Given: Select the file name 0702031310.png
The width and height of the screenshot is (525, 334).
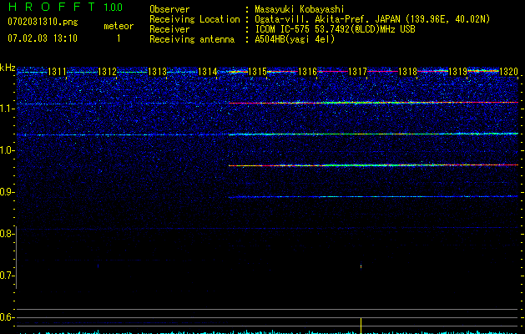Looking at the screenshot, I should click(43, 22).
